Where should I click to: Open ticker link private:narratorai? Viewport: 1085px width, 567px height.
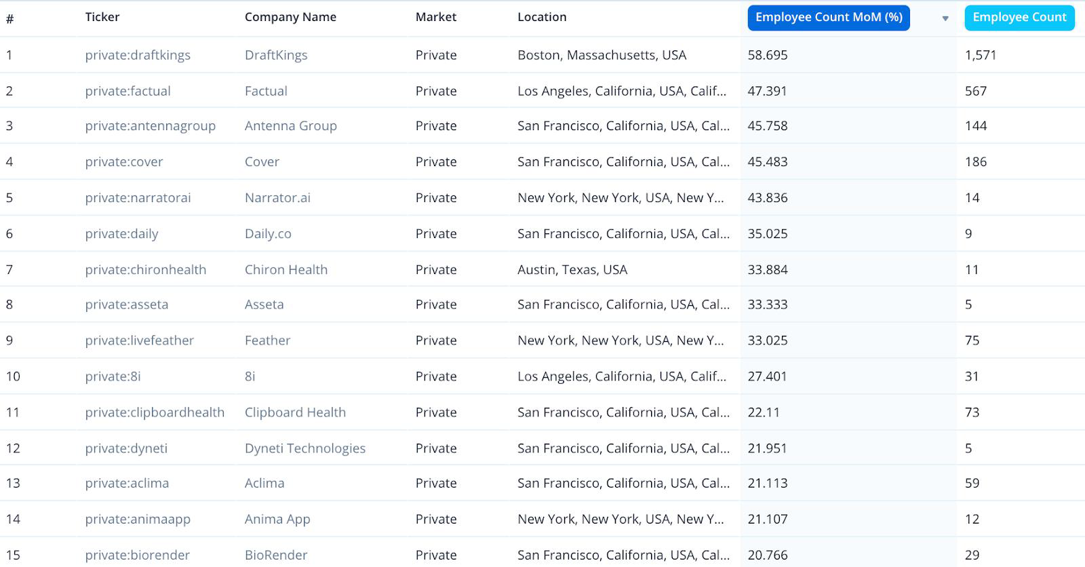point(138,197)
